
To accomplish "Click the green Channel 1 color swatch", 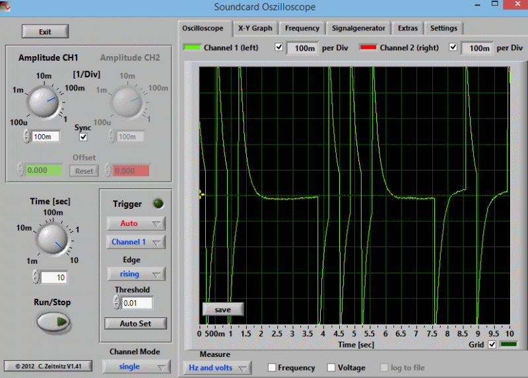I will tap(192, 48).
